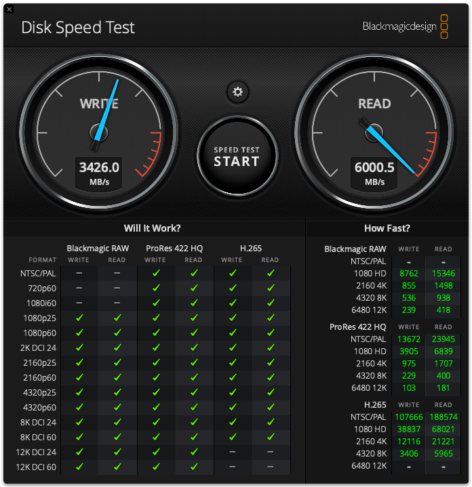
Task: Click the 8K DCI 60 format row label
Action: click(x=40, y=437)
